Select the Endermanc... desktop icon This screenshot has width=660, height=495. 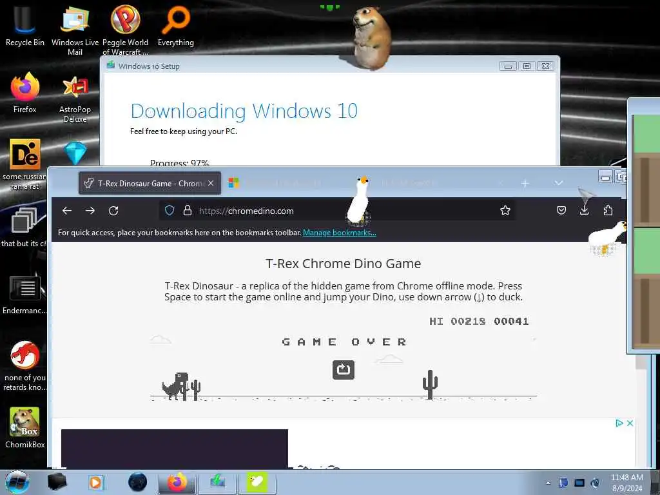point(25,295)
